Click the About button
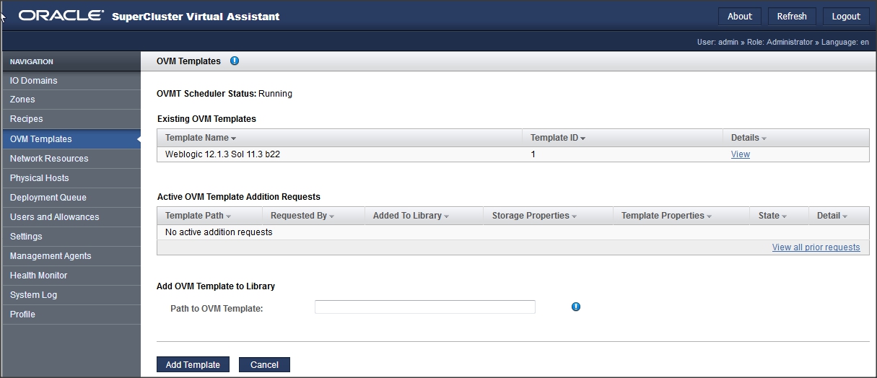877x378 pixels. click(740, 17)
